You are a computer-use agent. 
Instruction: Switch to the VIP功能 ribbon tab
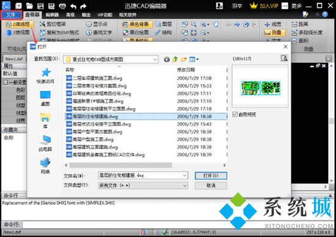(x=105, y=15)
